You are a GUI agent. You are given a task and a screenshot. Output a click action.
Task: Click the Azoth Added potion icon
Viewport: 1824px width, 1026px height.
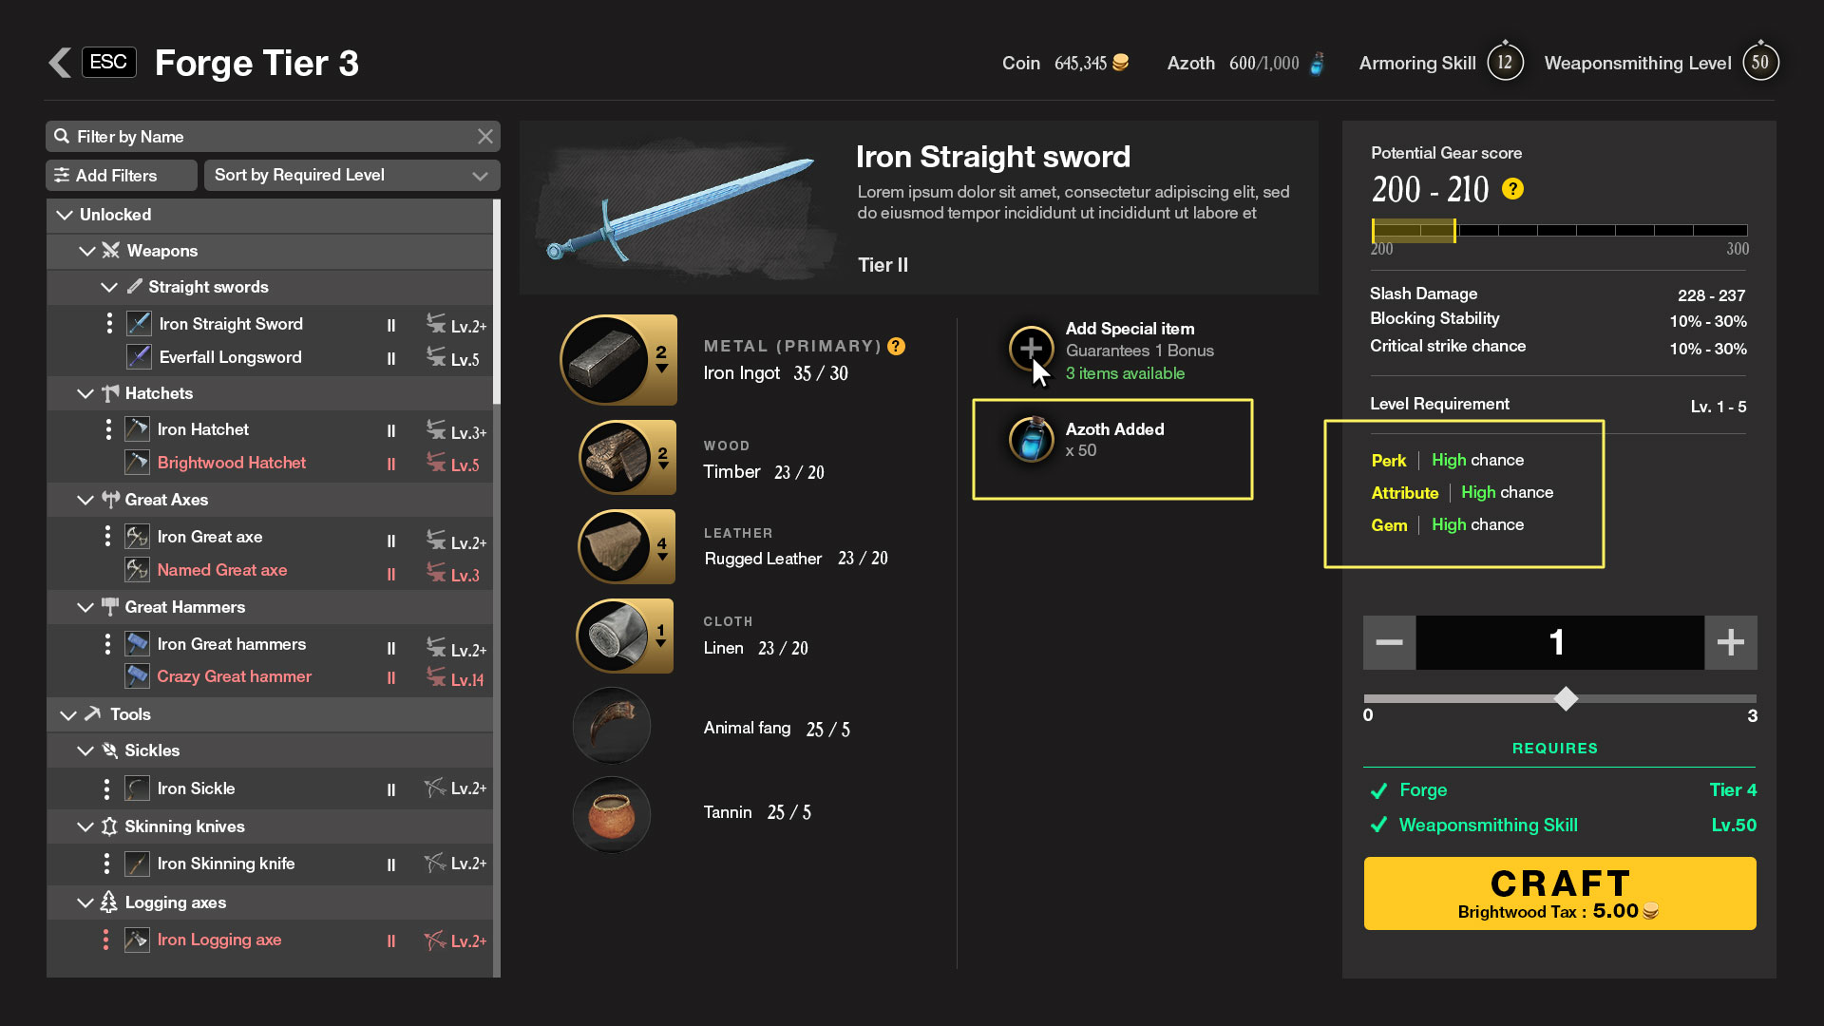[x=1031, y=439]
